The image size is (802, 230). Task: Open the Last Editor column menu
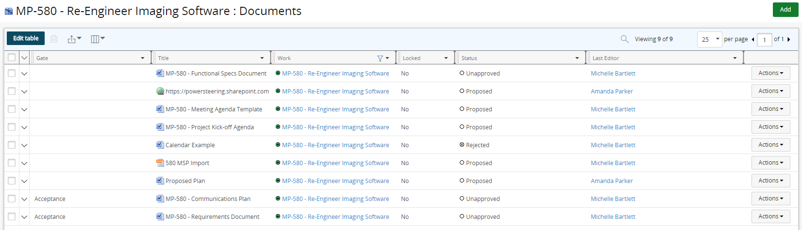(x=735, y=58)
